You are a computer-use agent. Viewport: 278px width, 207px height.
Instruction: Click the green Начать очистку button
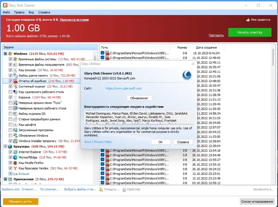pos(250,33)
